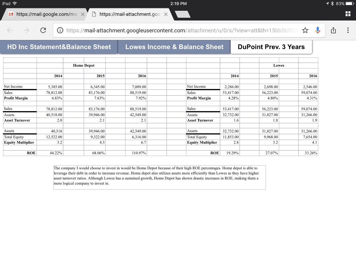Select Lowes Equity Multiplier label

(x=203, y=142)
